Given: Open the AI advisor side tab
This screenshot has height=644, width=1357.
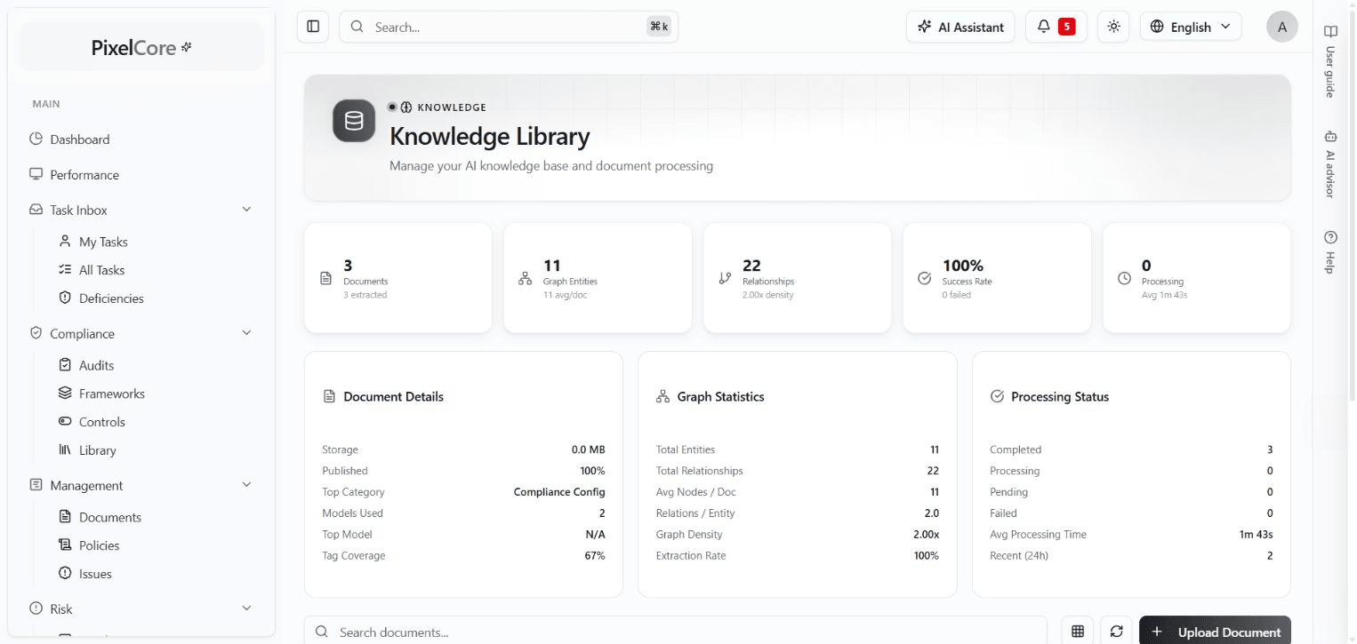Looking at the screenshot, I should tap(1330, 164).
